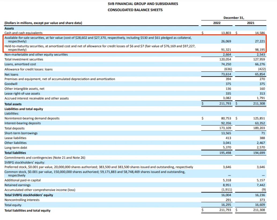Select the 'Goodwill' row label

(11, 84)
